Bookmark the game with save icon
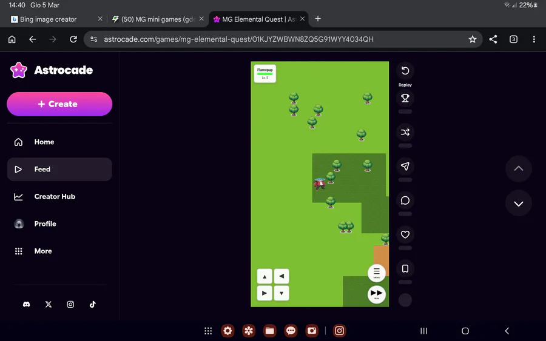Viewport: 546px width, 341px height. (x=405, y=268)
